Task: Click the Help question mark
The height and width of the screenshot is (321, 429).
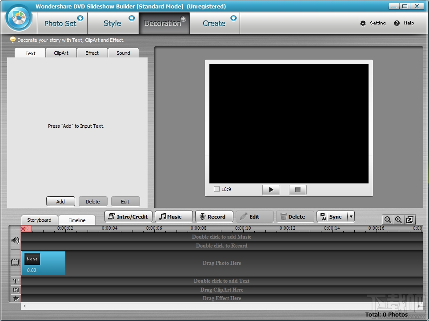Action: pos(397,23)
